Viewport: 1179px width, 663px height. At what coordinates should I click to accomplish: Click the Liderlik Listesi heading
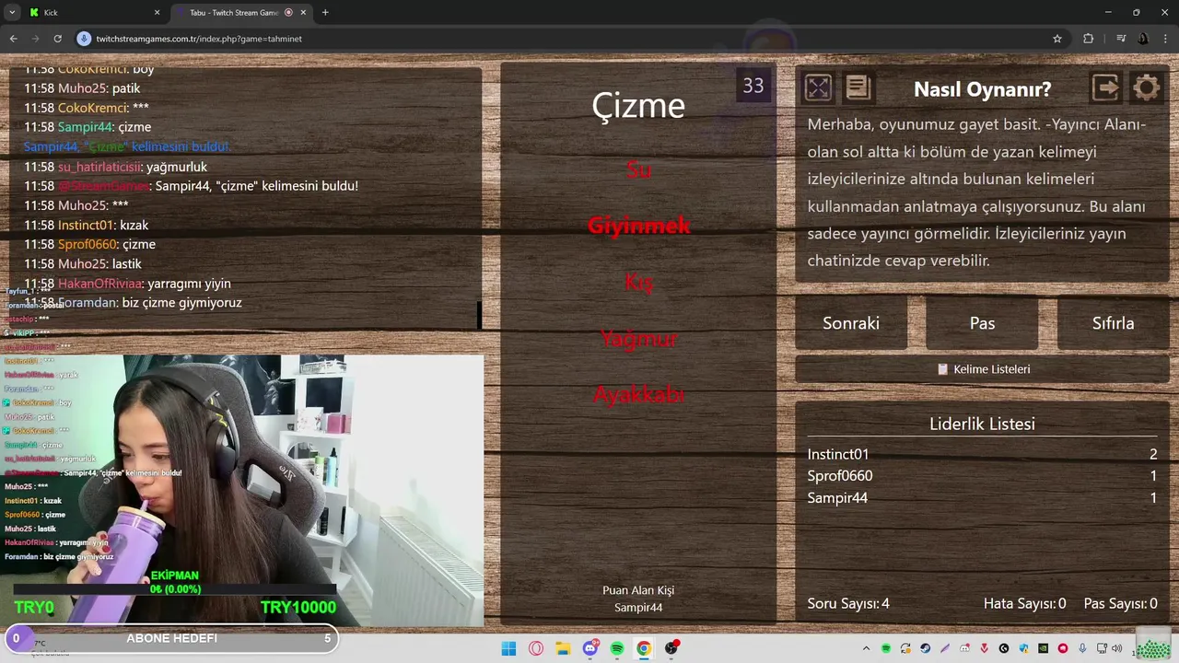pos(982,424)
